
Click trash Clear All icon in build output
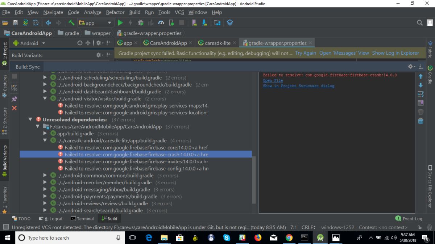420,121
